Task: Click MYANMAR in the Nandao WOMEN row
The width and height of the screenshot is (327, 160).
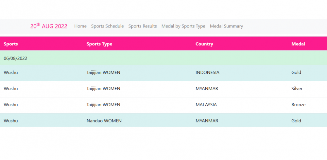Action: 207,121
